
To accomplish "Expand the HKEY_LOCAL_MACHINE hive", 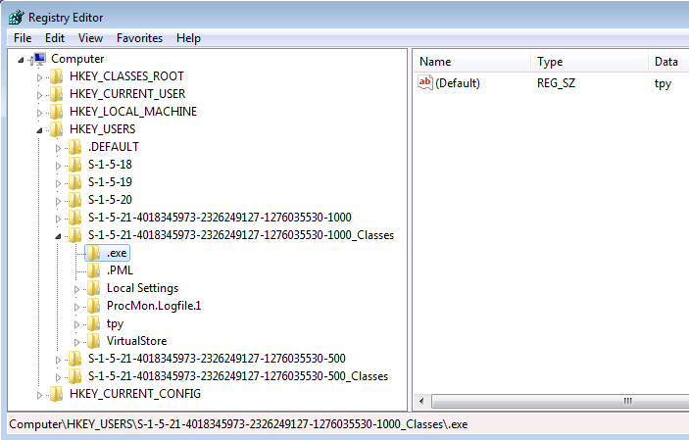I will [x=40, y=112].
